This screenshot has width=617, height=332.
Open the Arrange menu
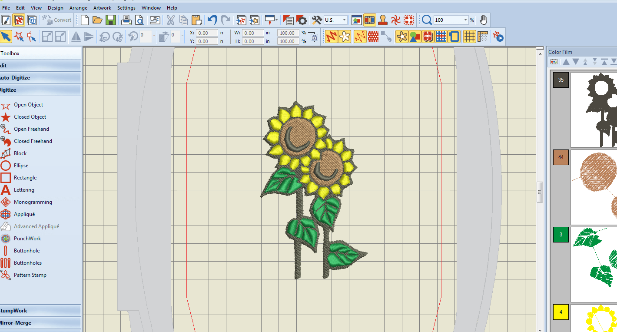pyautogui.click(x=78, y=7)
